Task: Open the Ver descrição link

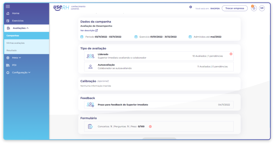Action: [87, 30]
